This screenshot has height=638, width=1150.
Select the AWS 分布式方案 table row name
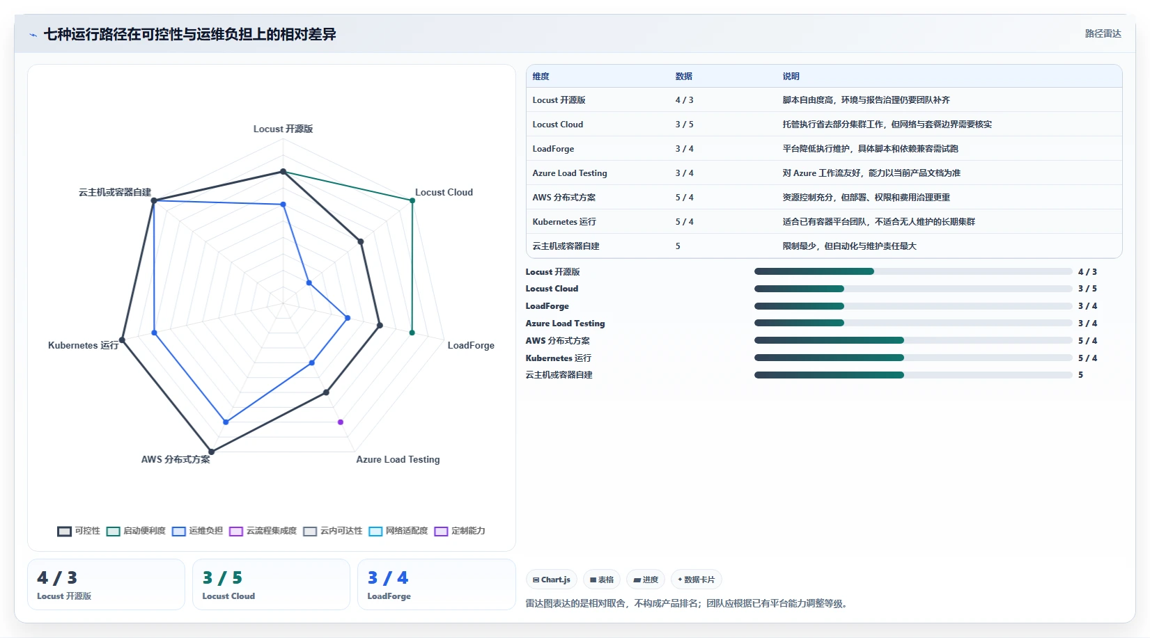(x=564, y=198)
